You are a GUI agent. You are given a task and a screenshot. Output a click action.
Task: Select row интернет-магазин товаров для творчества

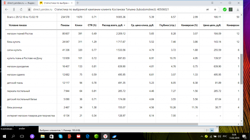pyautogui.click(x=123, y=116)
